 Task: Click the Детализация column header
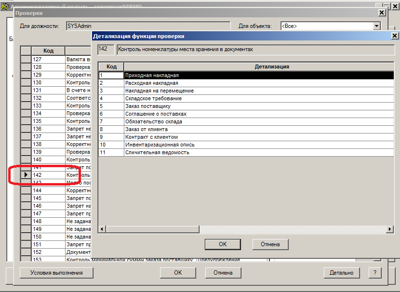[259, 67]
